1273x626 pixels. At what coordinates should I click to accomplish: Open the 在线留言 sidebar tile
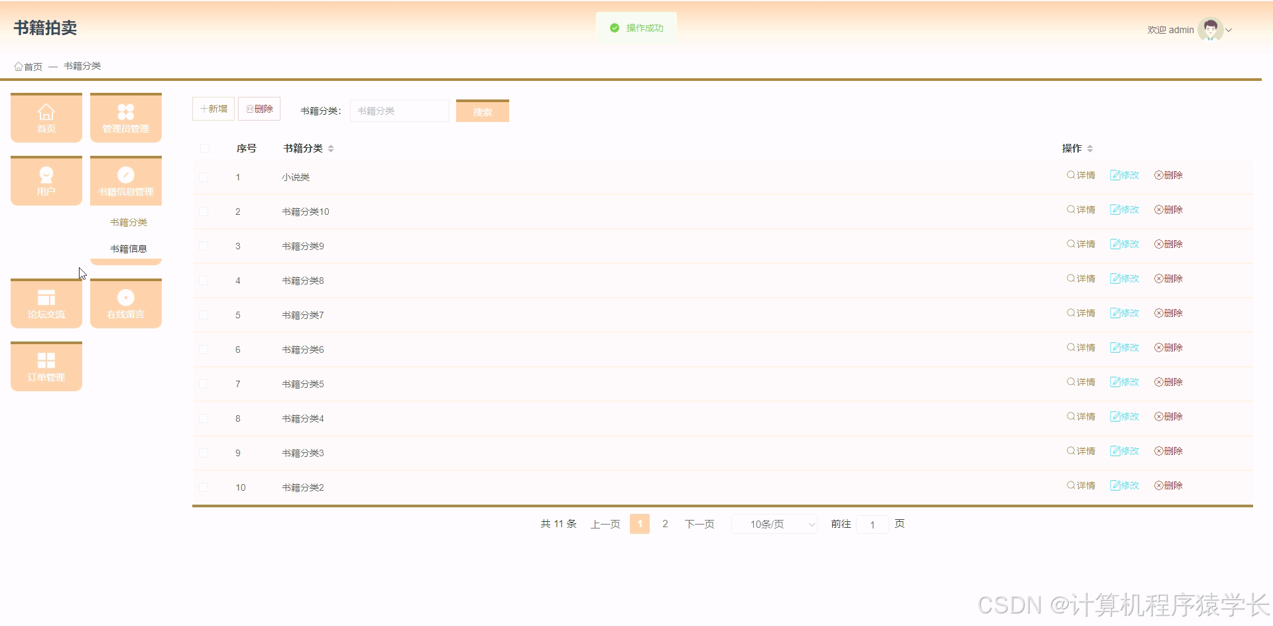pos(126,303)
